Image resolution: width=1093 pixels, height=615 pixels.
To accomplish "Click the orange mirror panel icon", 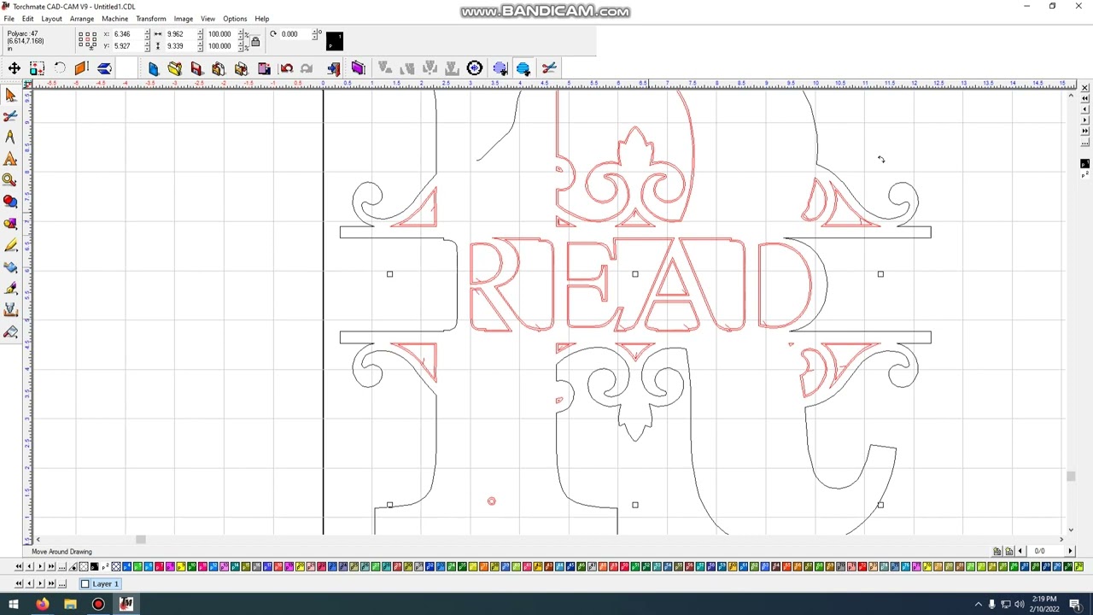I will tap(81, 68).
